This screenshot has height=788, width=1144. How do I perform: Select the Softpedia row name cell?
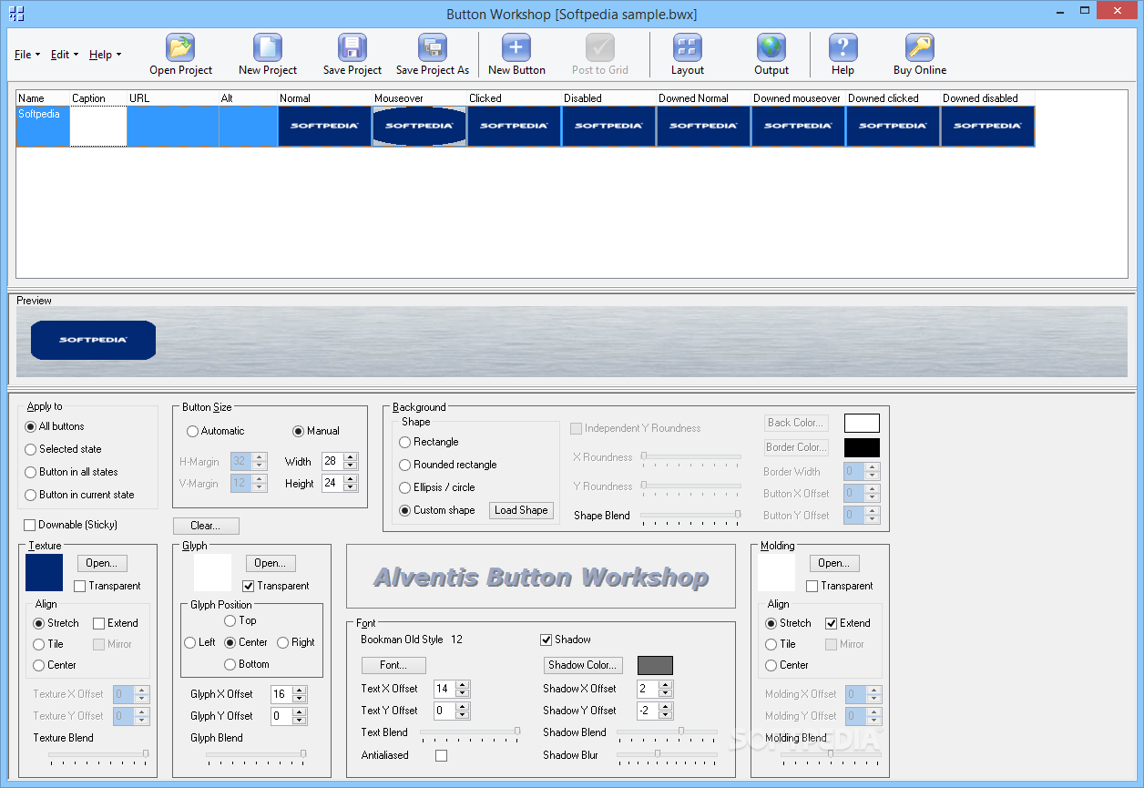tap(43, 126)
